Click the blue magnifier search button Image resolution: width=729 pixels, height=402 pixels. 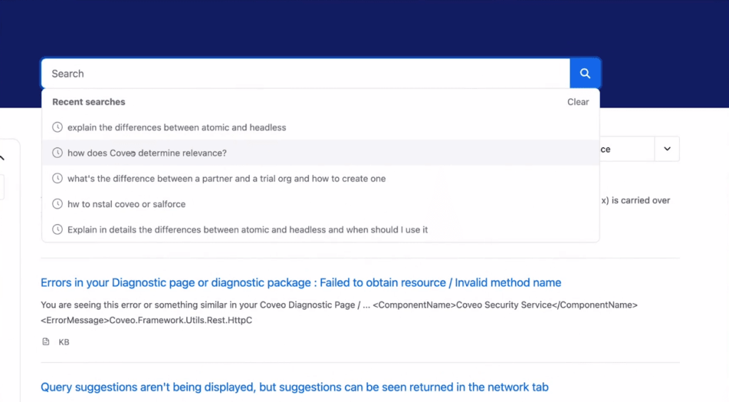coord(585,73)
